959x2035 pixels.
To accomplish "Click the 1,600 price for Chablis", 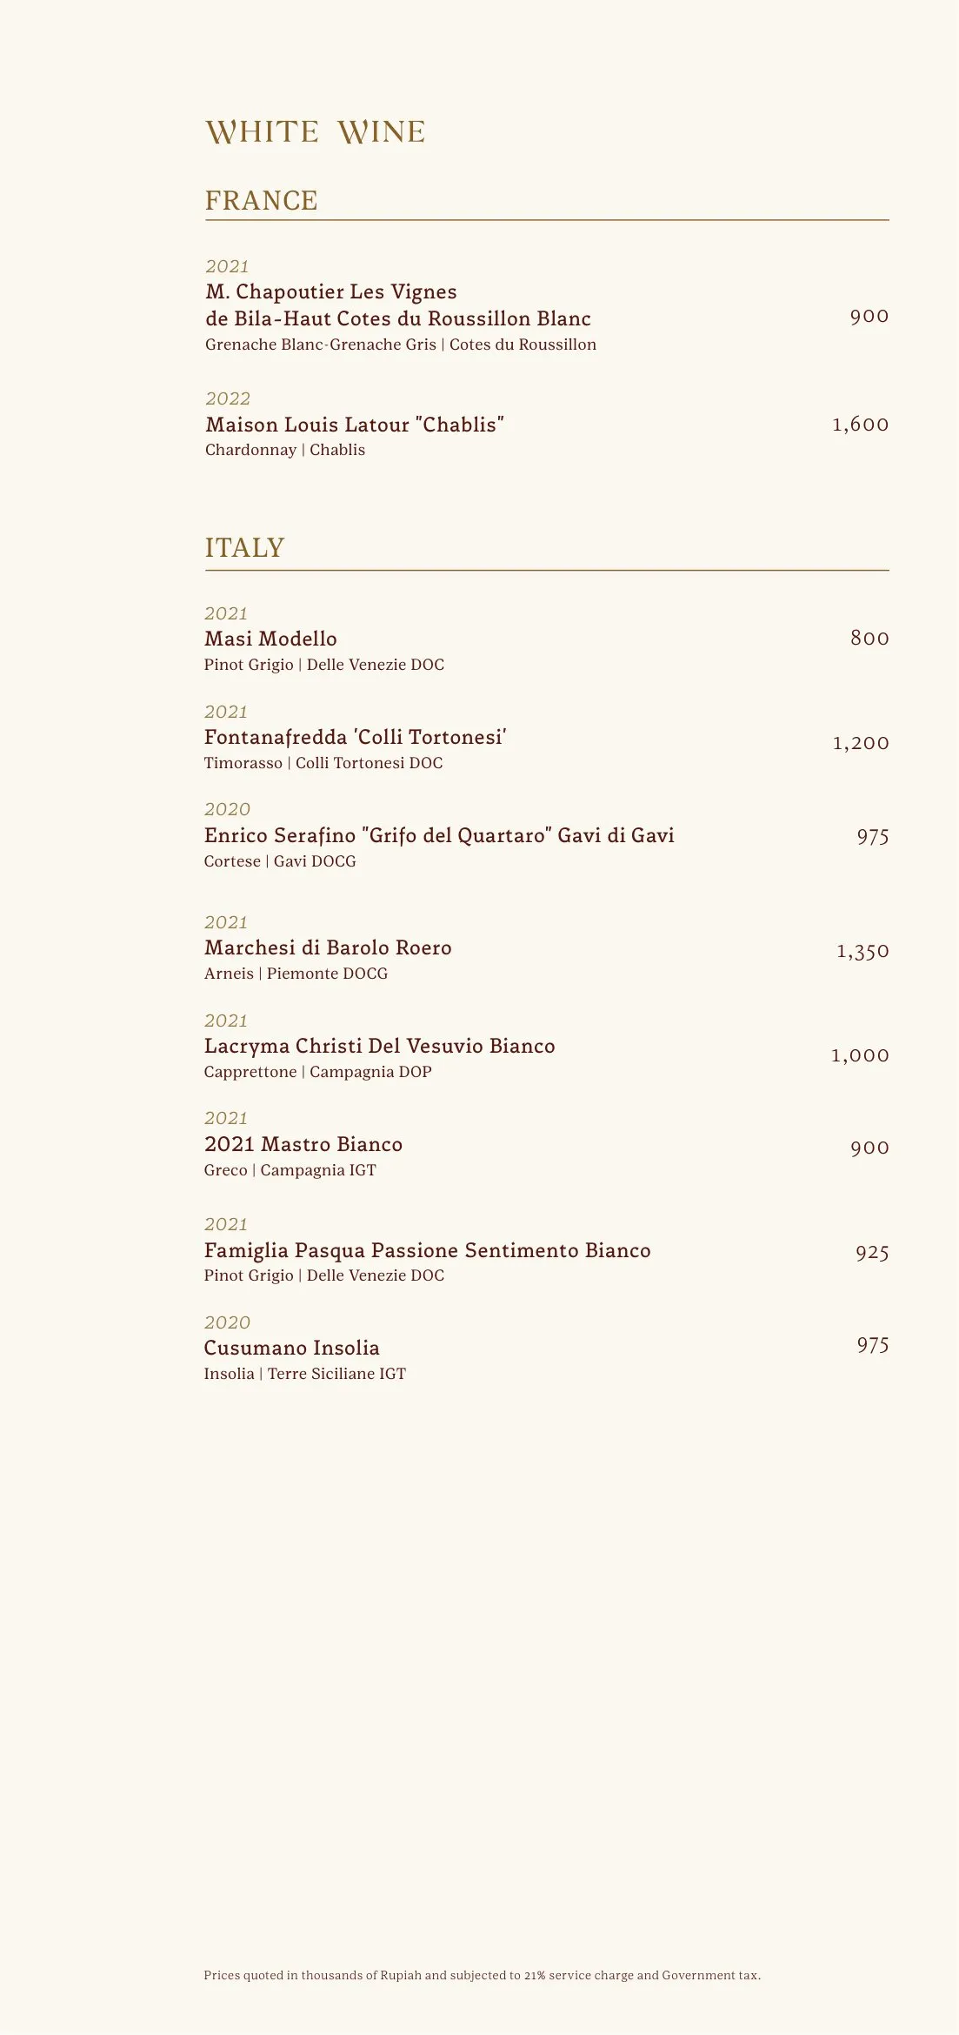I will [860, 425].
